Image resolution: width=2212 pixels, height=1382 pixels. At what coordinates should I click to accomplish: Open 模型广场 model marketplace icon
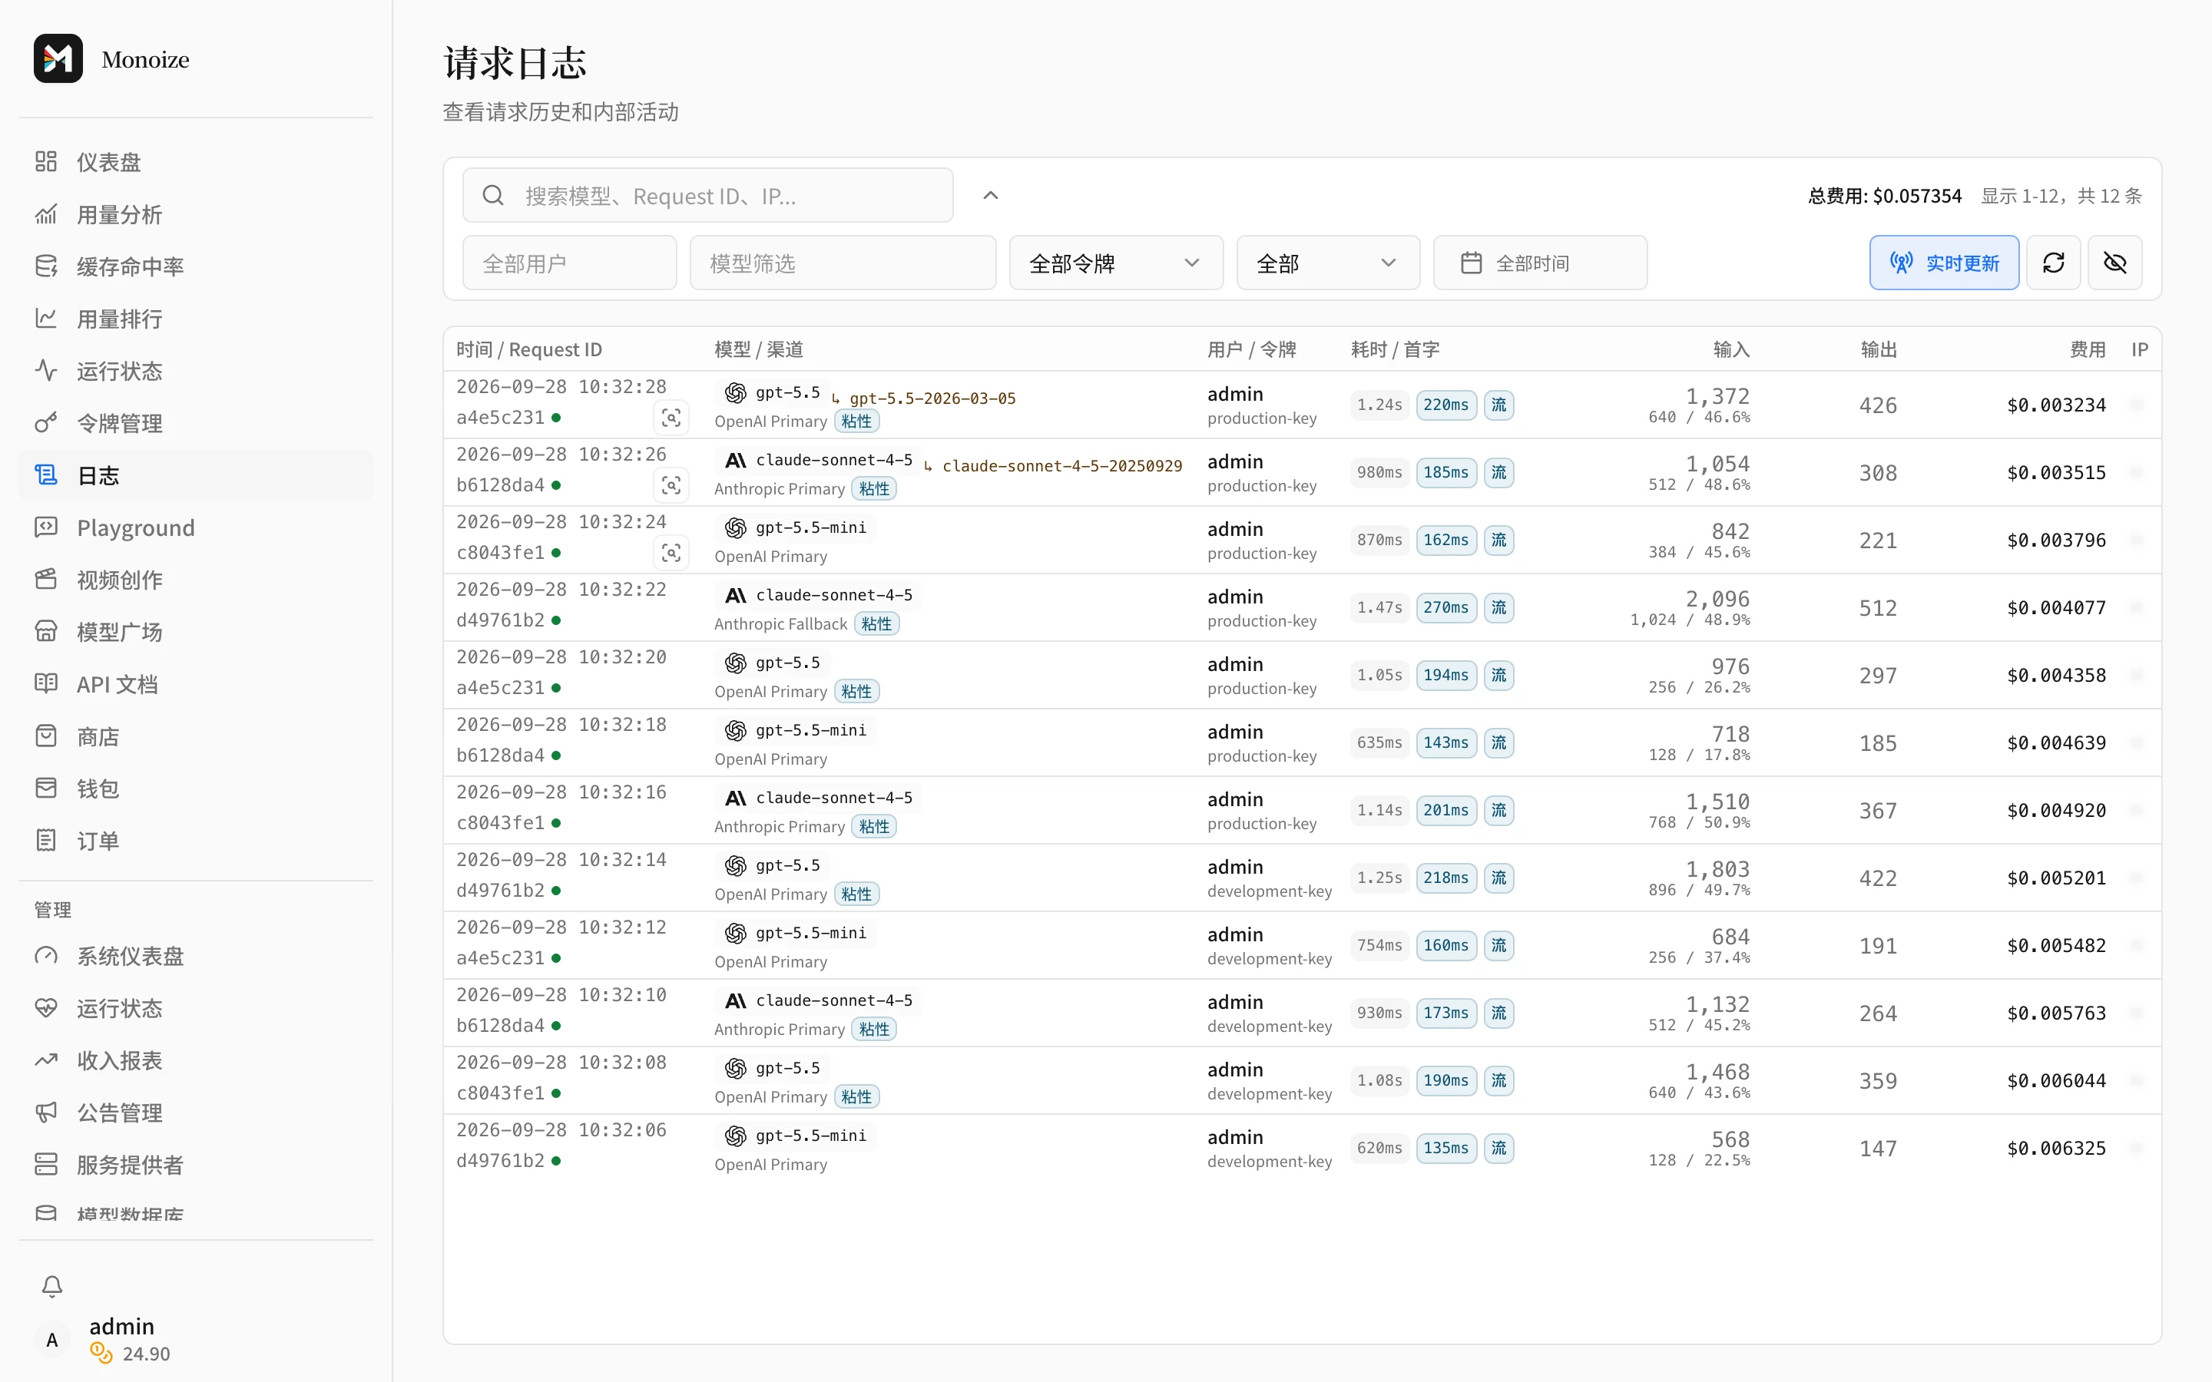[46, 630]
